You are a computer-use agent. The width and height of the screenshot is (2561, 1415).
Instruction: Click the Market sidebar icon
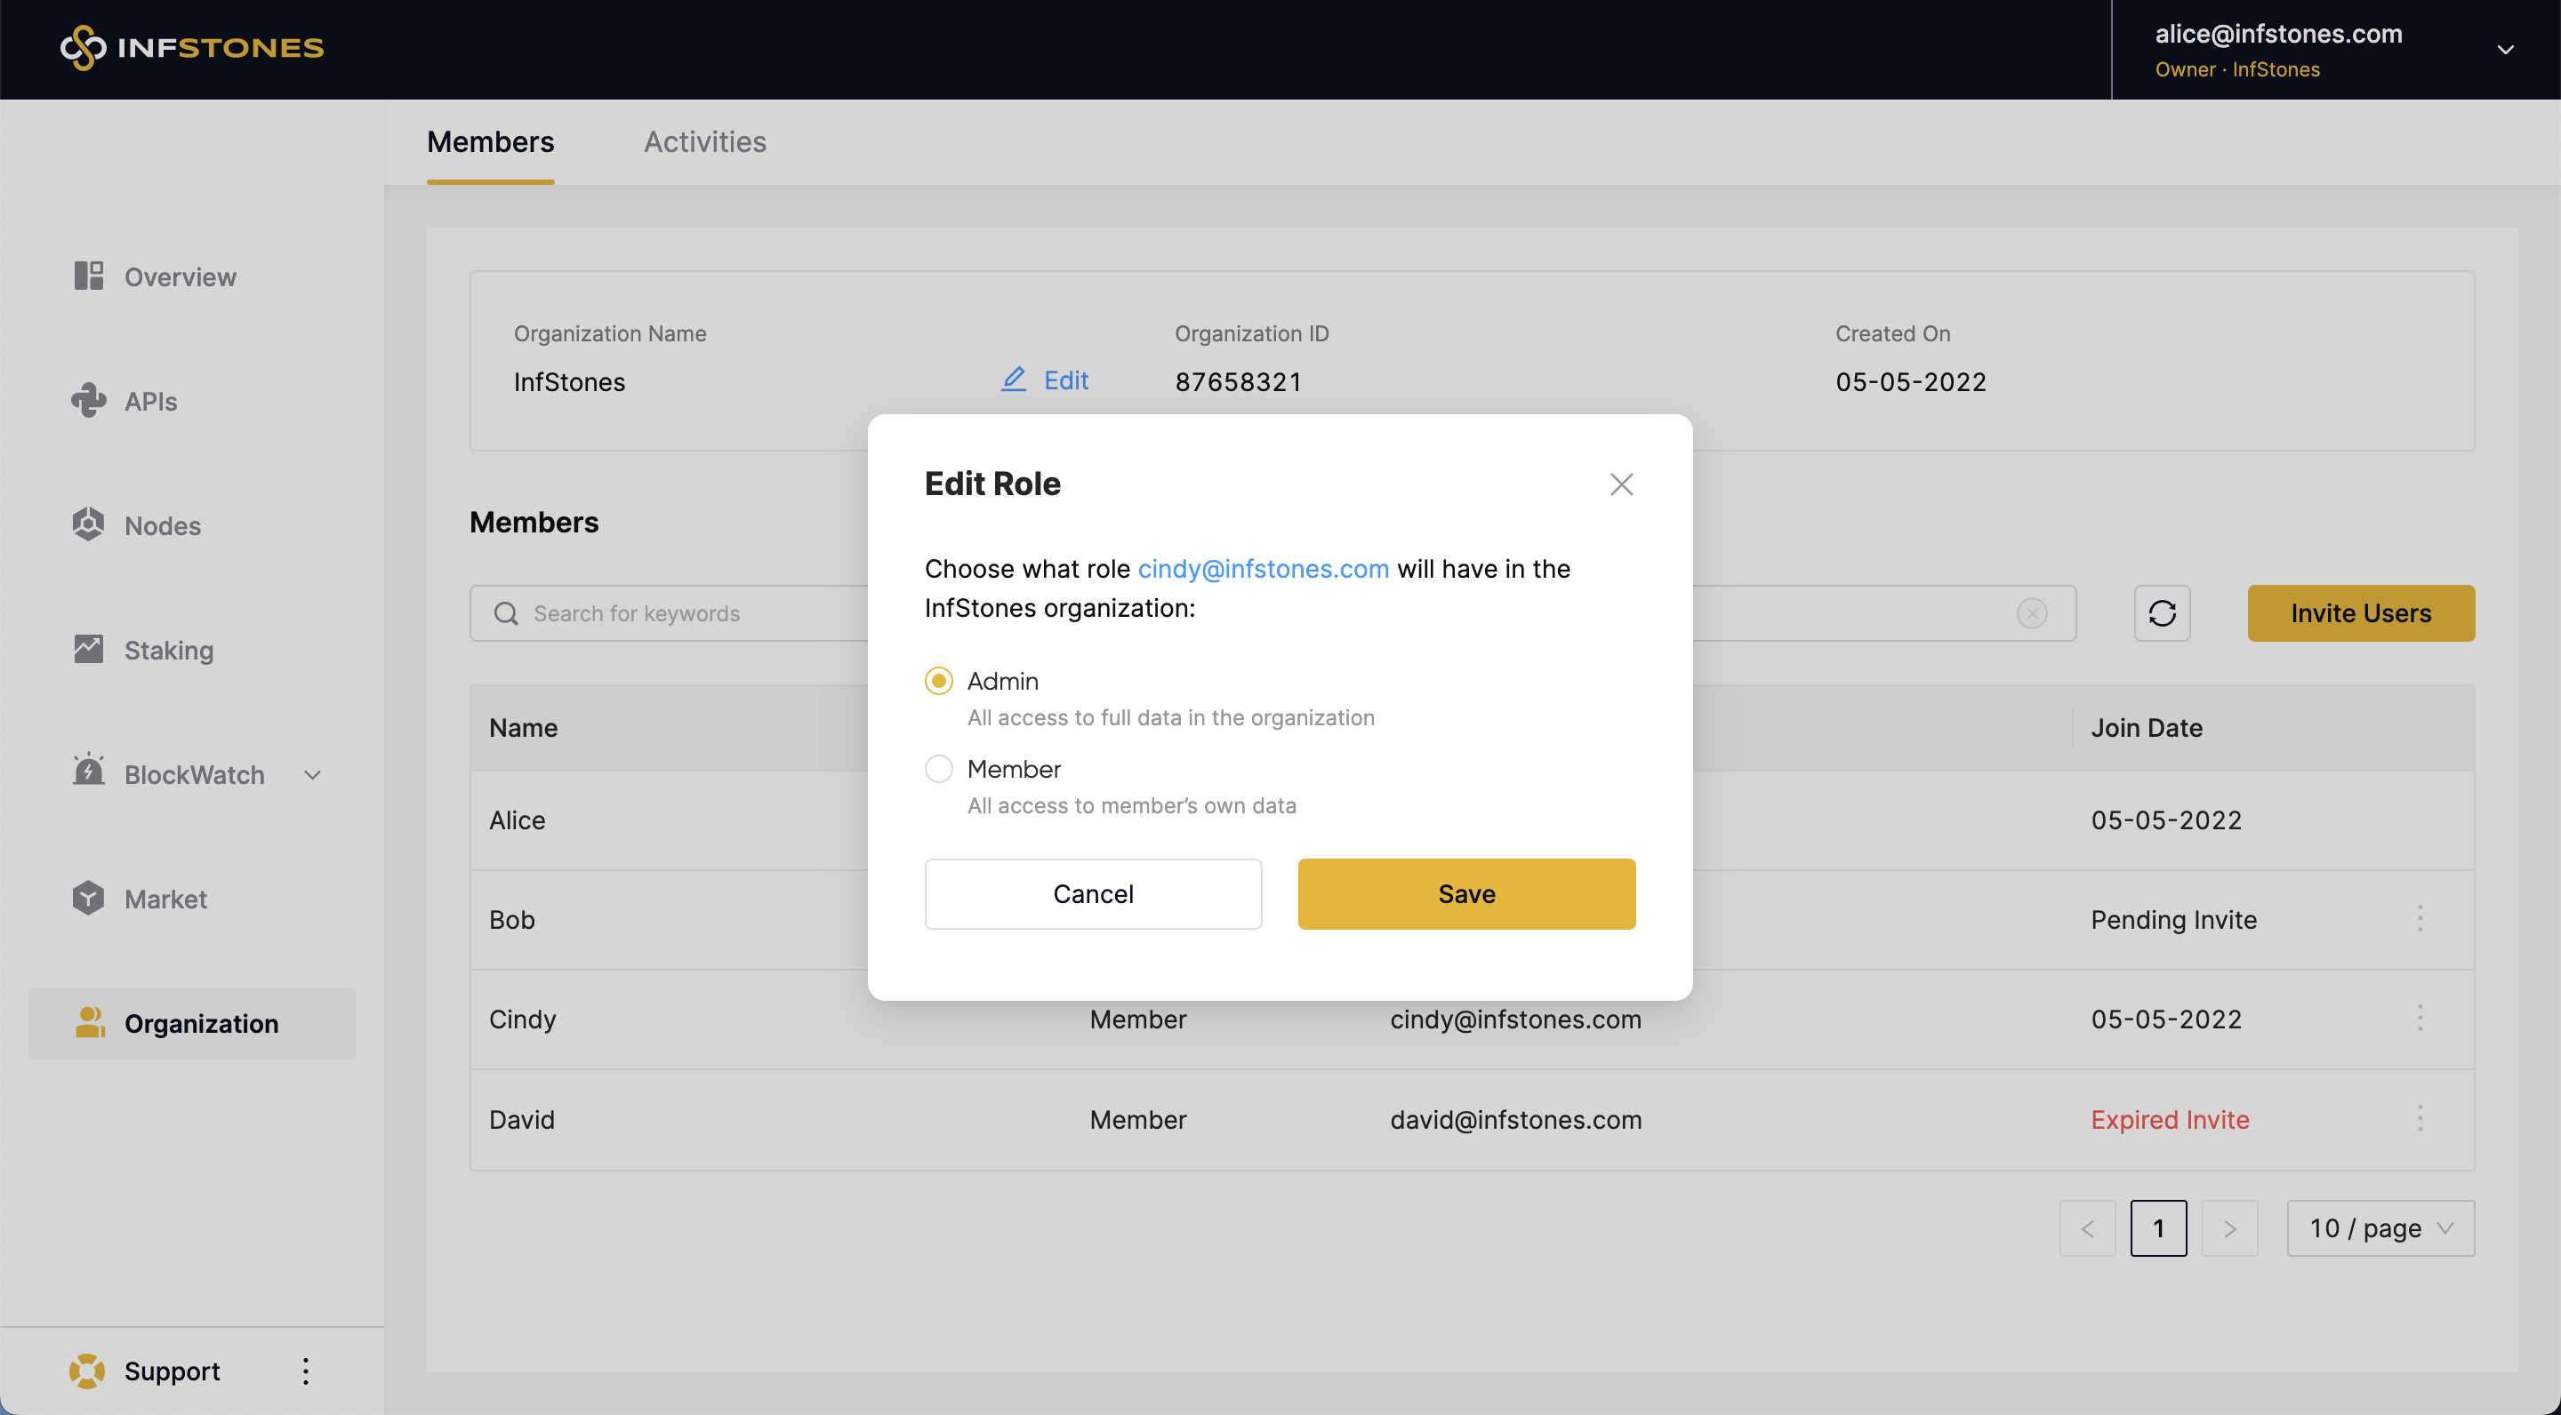[x=89, y=899]
